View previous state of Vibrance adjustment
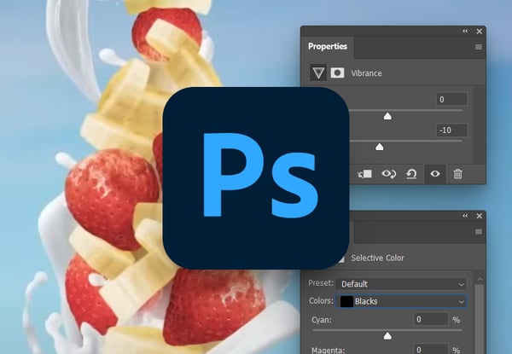Image resolution: width=512 pixels, height=354 pixels. (388, 174)
